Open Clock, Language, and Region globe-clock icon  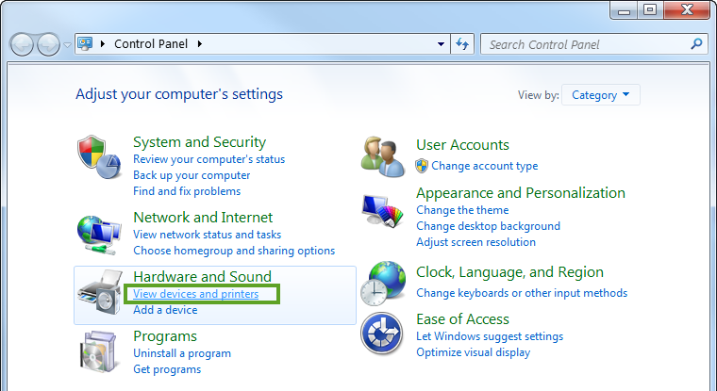383,284
